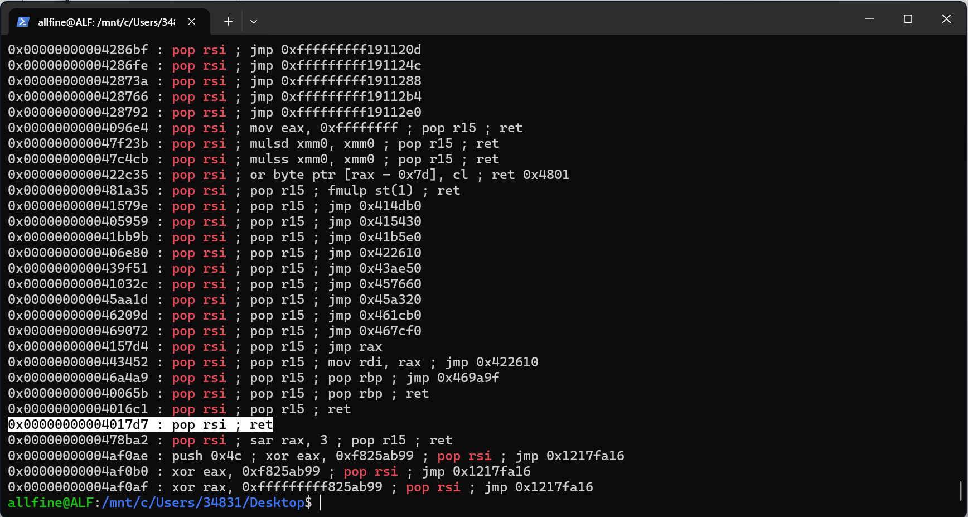The image size is (968, 517).
Task: Click jmp target 0x43ae50
Action: point(390,268)
